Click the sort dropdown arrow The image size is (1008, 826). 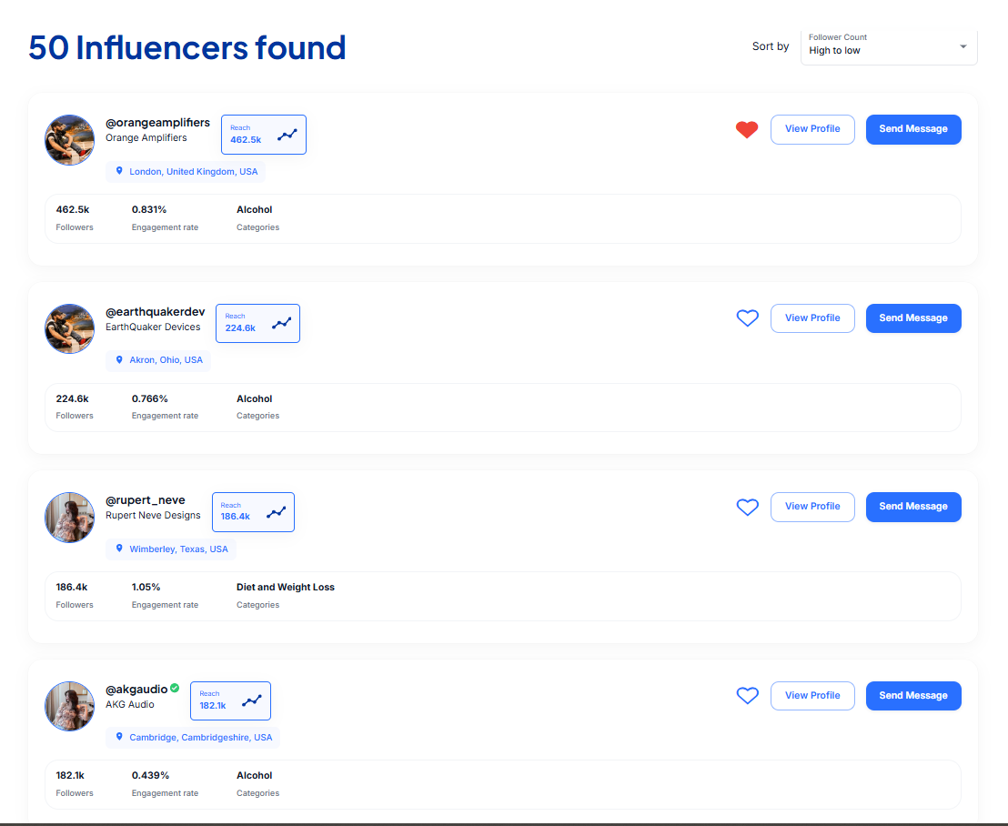pos(963,46)
